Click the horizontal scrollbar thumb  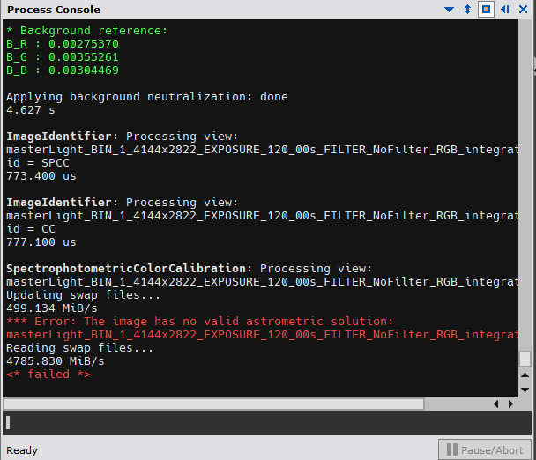[213, 404]
